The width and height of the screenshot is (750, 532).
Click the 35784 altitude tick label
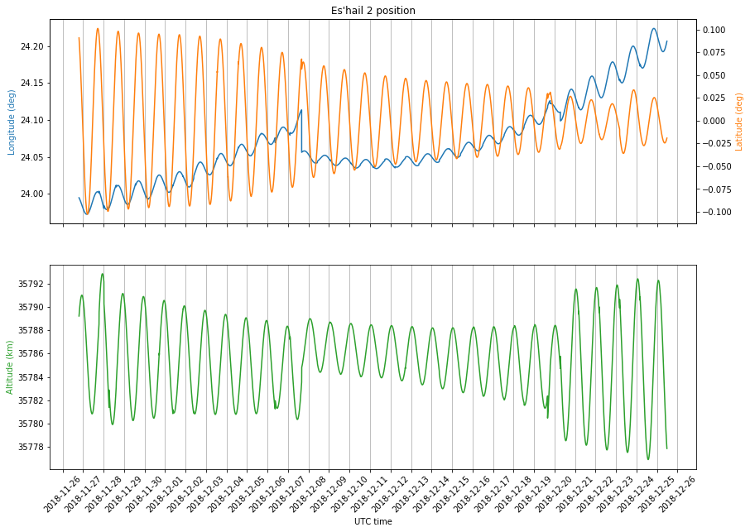click(31, 377)
